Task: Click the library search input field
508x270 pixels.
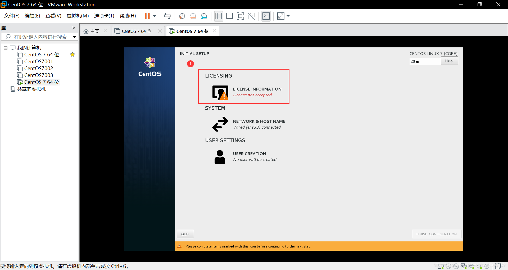Action: click(40, 37)
